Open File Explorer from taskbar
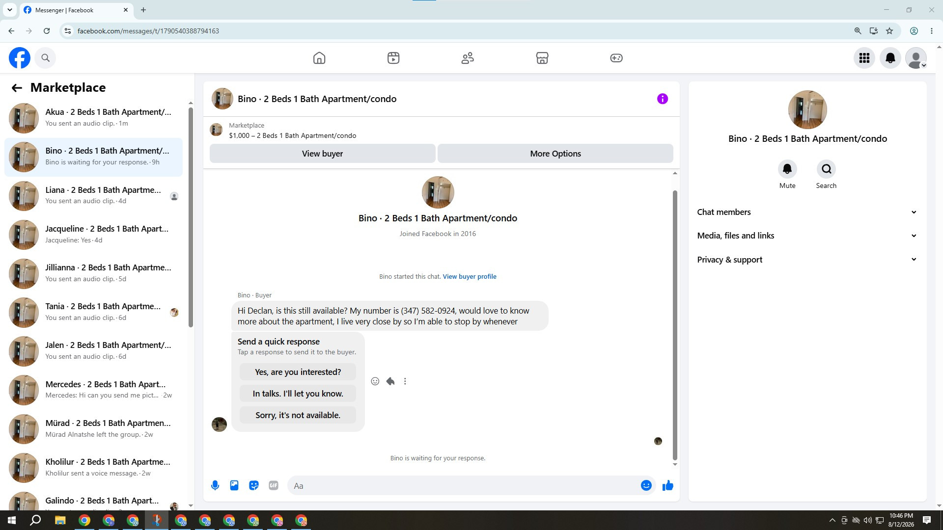 60,520
